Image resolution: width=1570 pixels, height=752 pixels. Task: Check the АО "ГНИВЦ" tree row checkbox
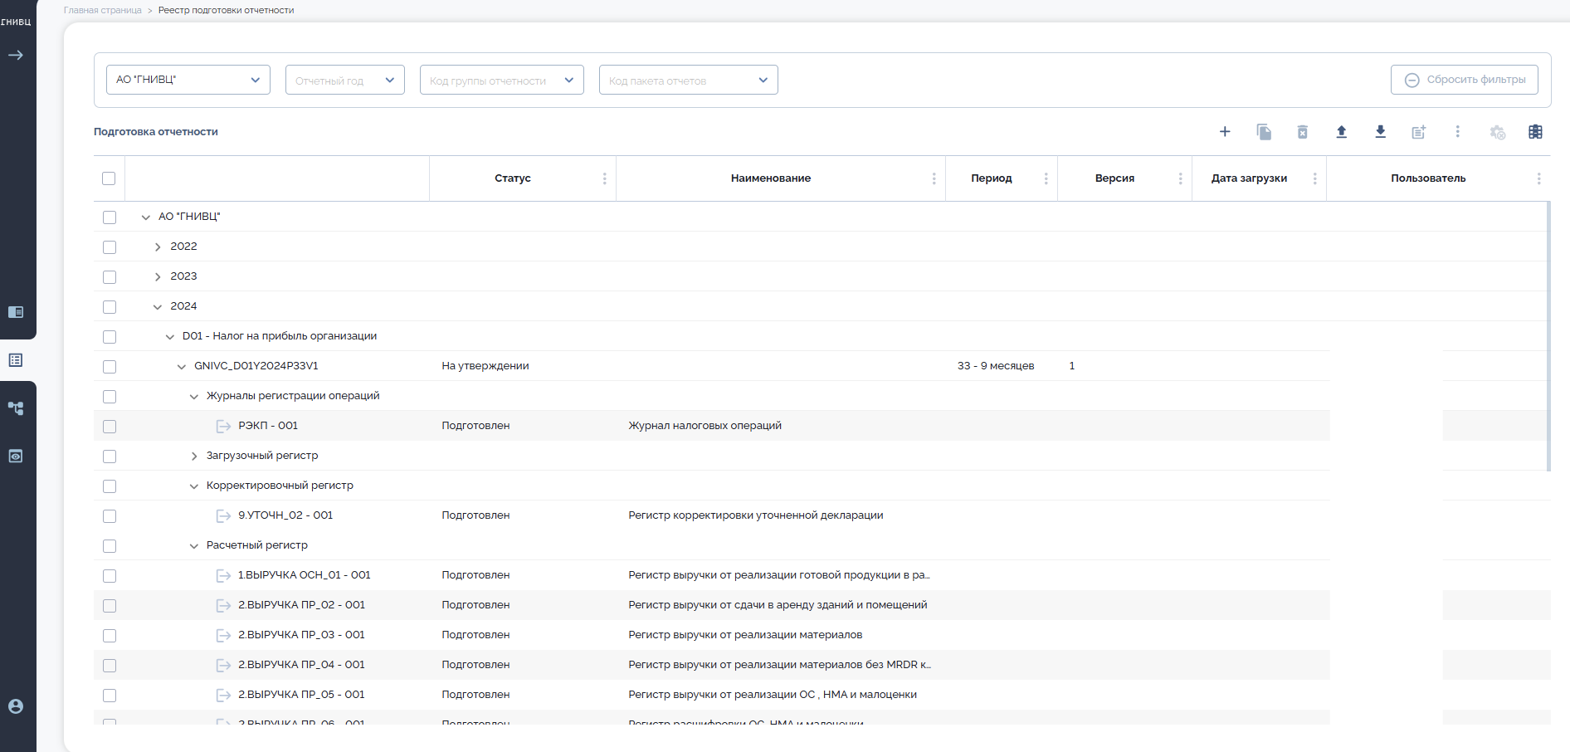110,217
